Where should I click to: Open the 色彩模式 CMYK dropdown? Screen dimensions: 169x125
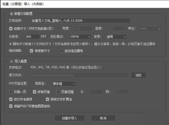[80, 37]
